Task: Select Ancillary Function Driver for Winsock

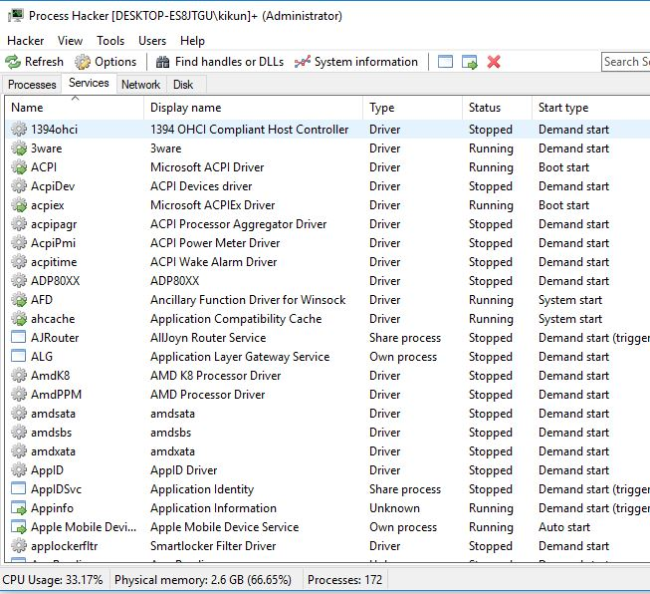Action: pyautogui.click(x=248, y=300)
